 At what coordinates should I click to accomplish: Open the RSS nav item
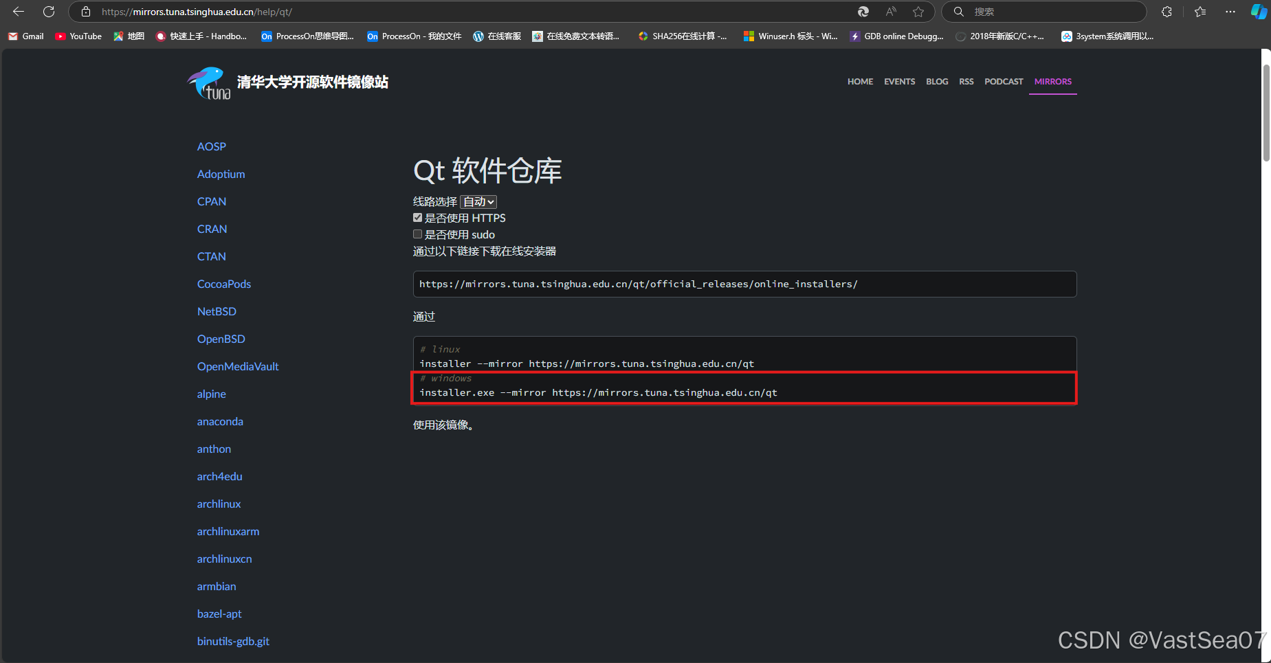[966, 82]
